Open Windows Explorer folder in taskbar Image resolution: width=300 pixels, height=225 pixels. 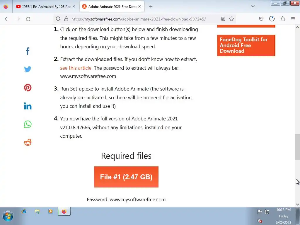(x=37, y=212)
